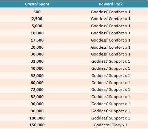This screenshot has width=148, height=129.
Task: Select the 10,000 crystal spent cell
Action: [x=37, y=33]
